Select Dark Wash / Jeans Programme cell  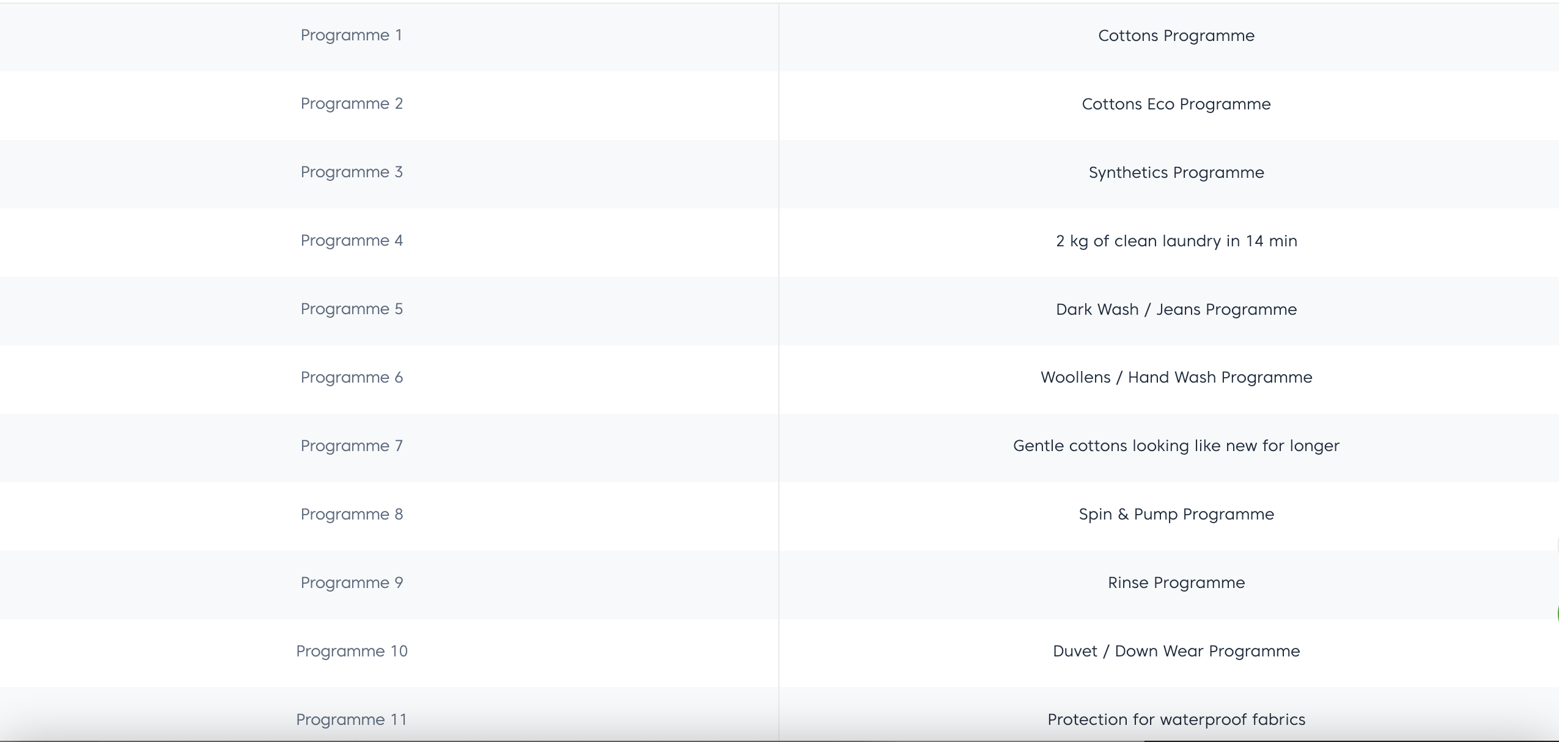pyautogui.click(x=1176, y=310)
